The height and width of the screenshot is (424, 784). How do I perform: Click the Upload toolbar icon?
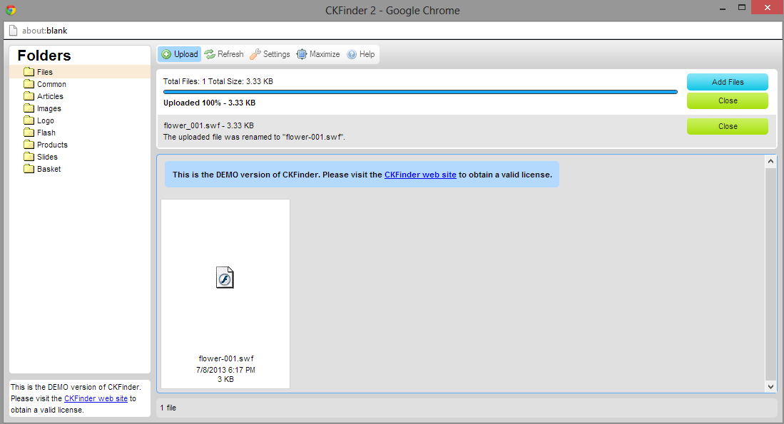tap(166, 54)
